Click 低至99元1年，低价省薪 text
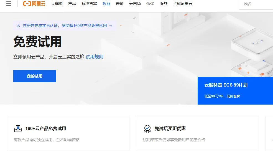The image size is (273, 152). (x=222, y=96)
